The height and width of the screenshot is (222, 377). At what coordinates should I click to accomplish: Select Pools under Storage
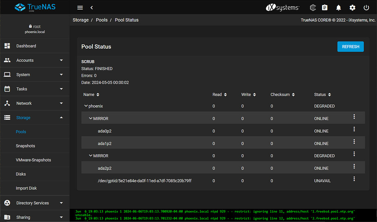coord(21,132)
